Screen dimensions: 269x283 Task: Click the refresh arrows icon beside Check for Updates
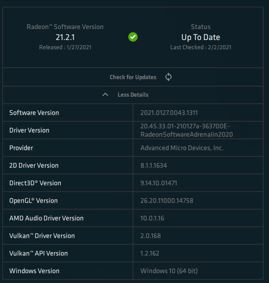click(x=169, y=77)
